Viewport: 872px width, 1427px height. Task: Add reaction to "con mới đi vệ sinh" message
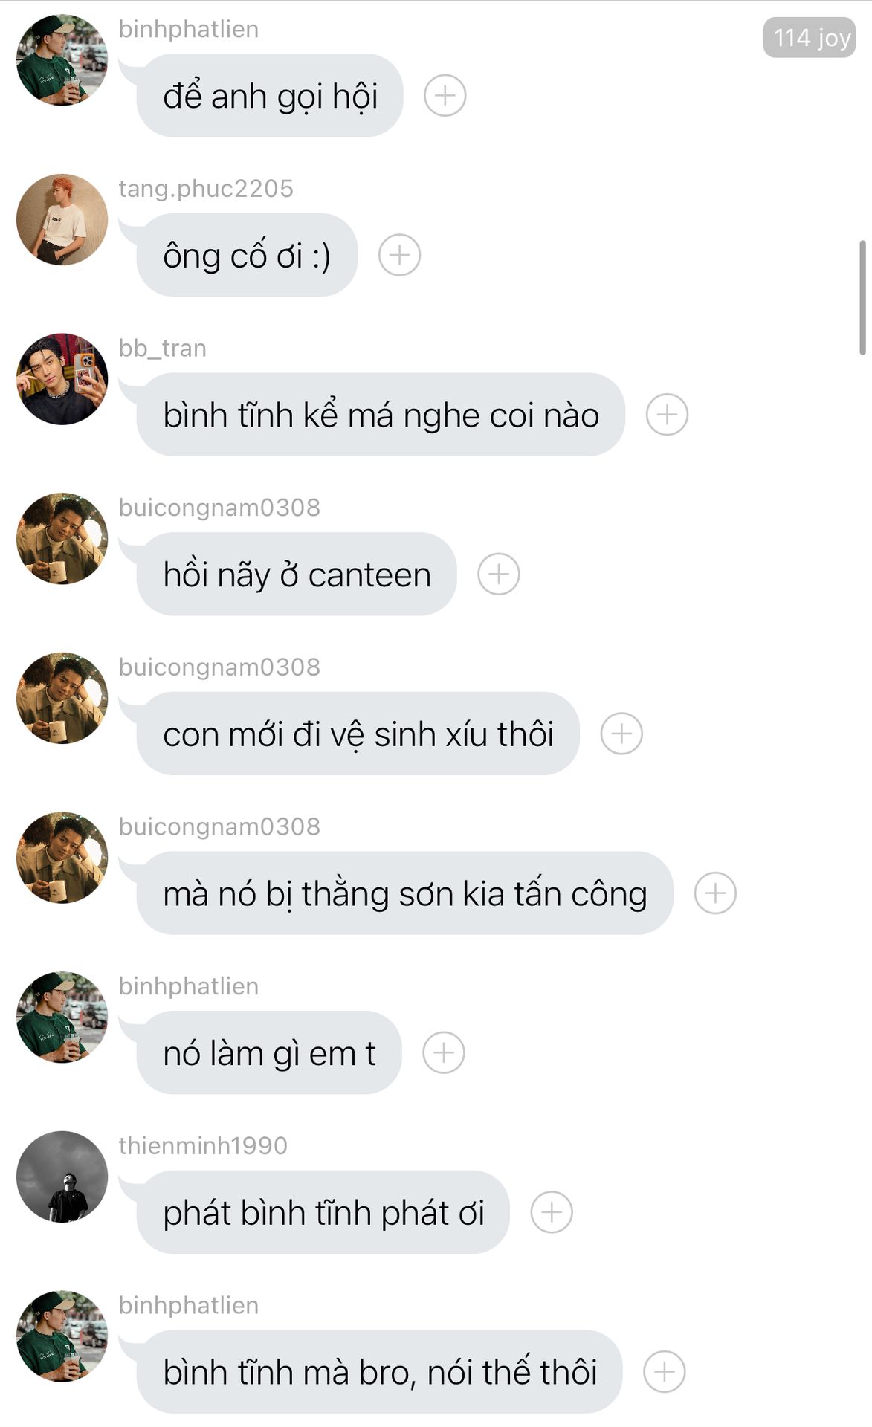click(621, 734)
